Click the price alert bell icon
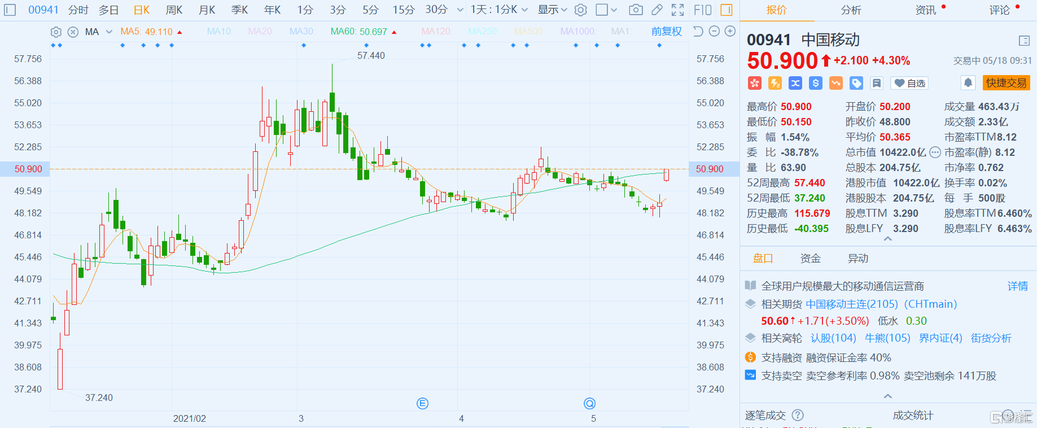Image resolution: width=1037 pixels, height=428 pixels. click(968, 83)
